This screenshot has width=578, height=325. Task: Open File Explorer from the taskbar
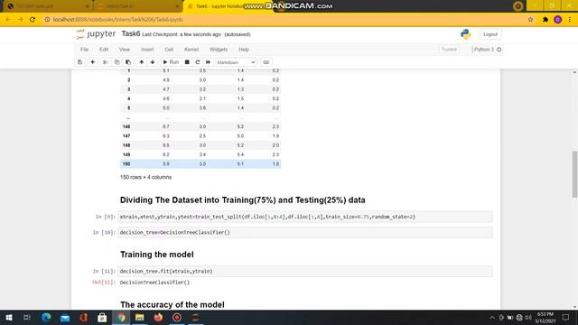(x=140, y=317)
